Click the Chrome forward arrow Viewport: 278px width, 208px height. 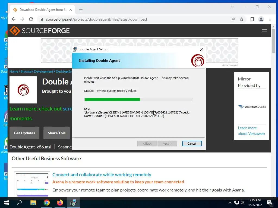click(22, 19)
